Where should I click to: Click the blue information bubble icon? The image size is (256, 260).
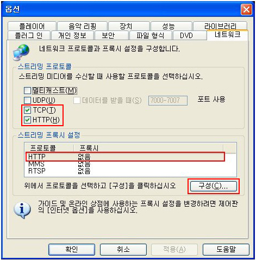(22, 210)
